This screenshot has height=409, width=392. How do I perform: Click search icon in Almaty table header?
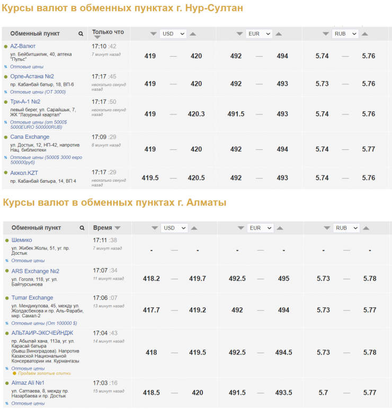click(82, 228)
